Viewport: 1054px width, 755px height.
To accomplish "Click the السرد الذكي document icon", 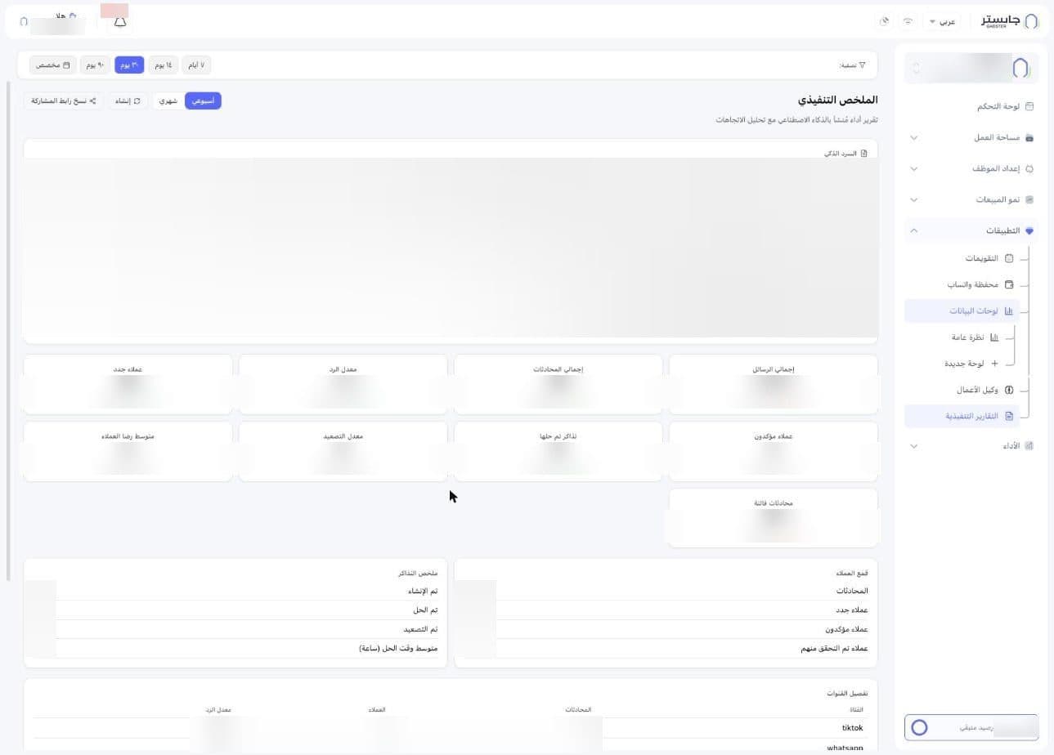I will point(864,154).
